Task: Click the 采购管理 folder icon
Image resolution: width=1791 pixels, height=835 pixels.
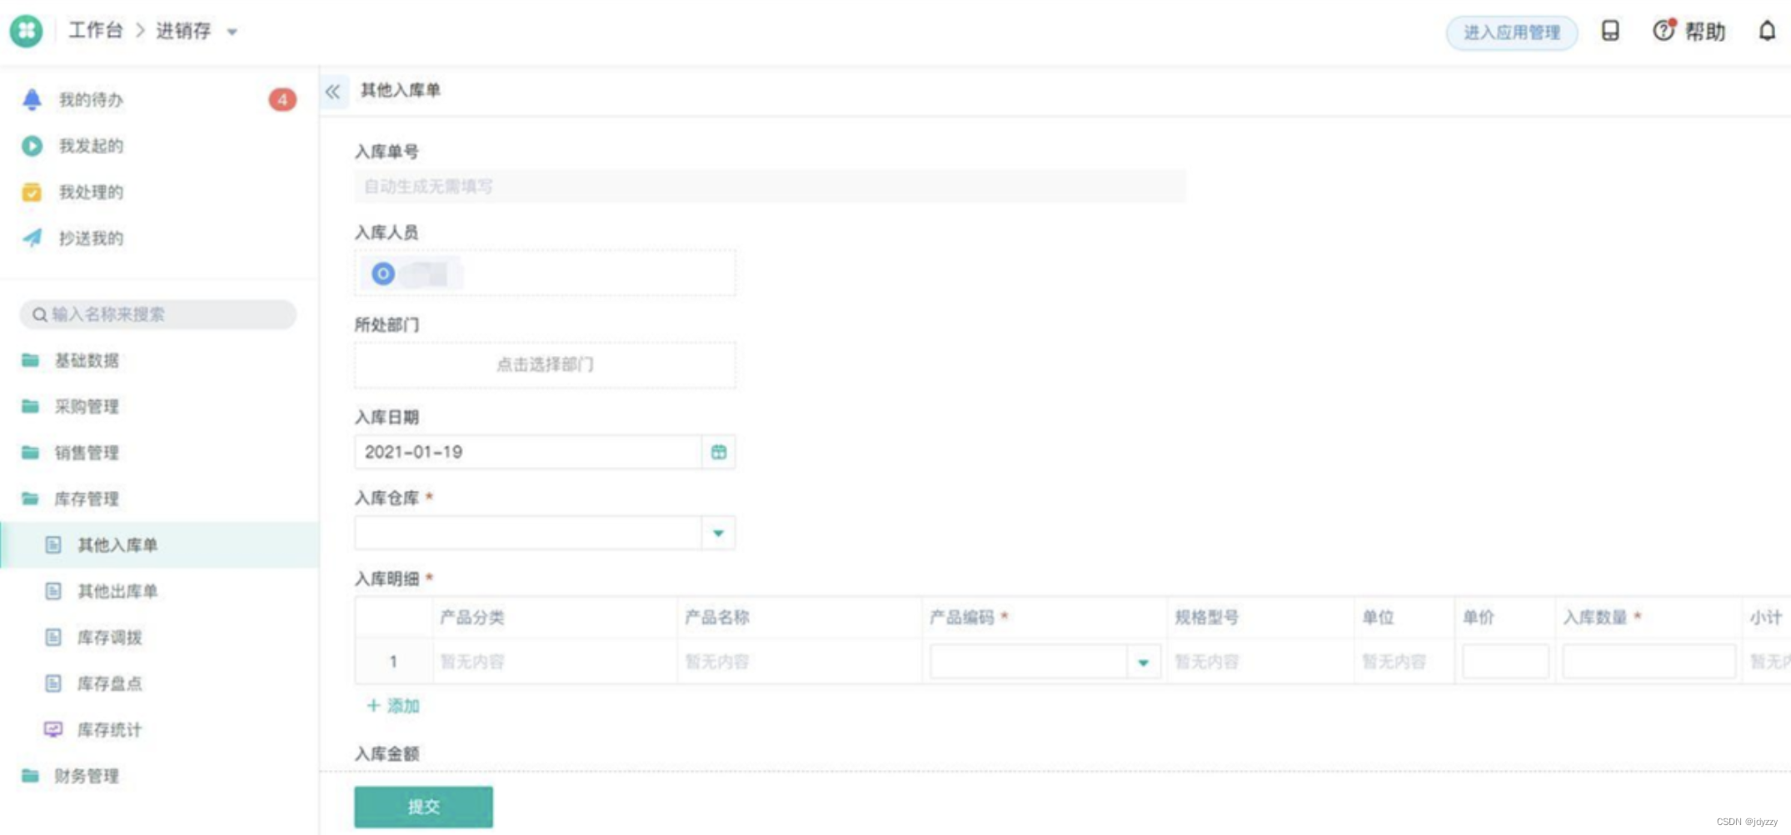Action: click(x=30, y=406)
